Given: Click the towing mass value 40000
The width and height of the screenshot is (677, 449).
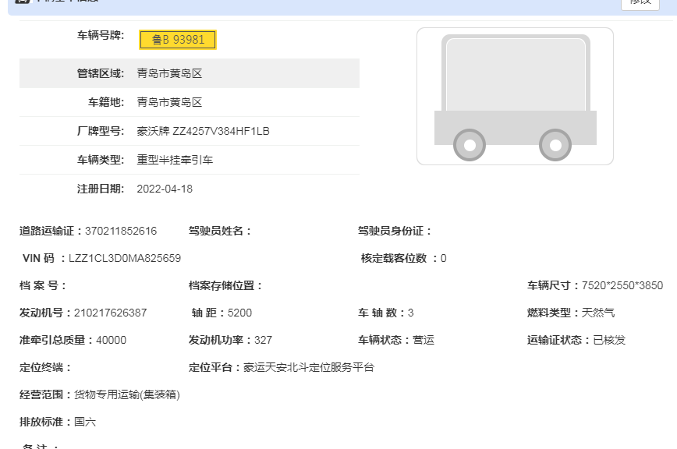Looking at the screenshot, I should click(x=111, y=340).
